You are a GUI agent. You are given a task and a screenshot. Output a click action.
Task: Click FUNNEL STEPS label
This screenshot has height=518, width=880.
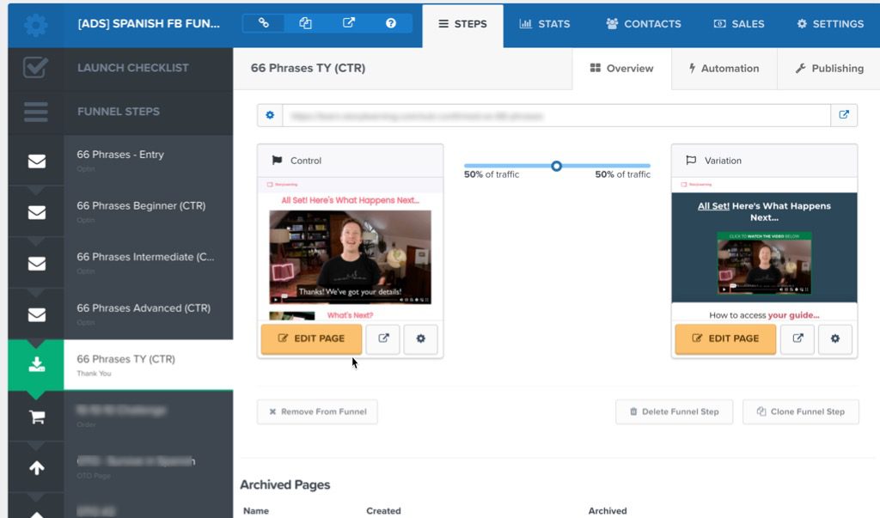click(119, 112)
